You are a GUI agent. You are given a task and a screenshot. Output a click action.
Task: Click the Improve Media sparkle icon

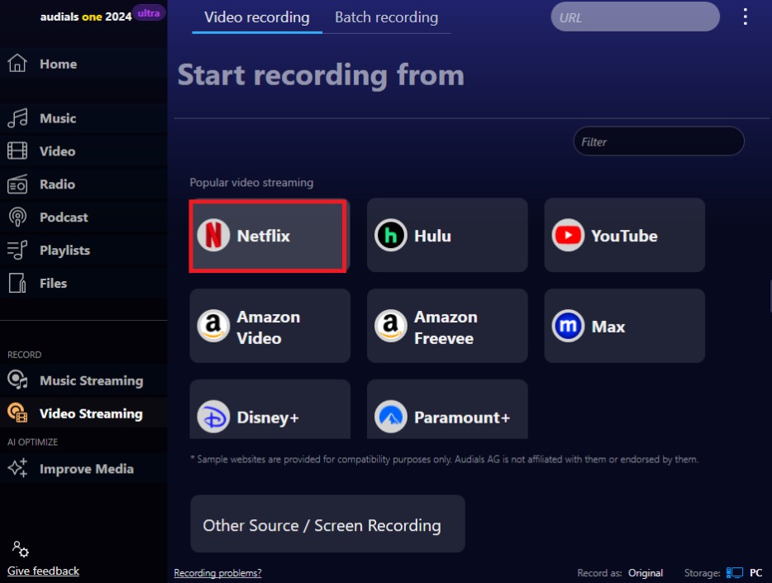17,468
